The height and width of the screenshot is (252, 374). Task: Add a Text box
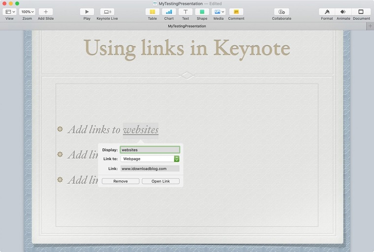(x=186, y=12)
